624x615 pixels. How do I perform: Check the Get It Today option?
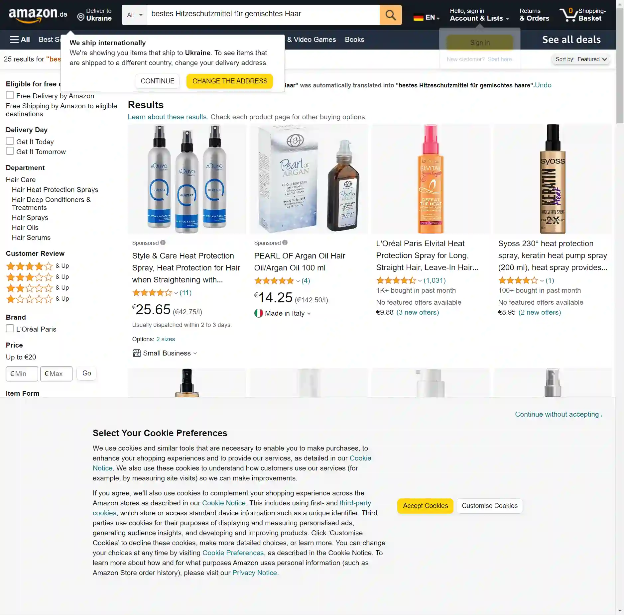(10, 141)
